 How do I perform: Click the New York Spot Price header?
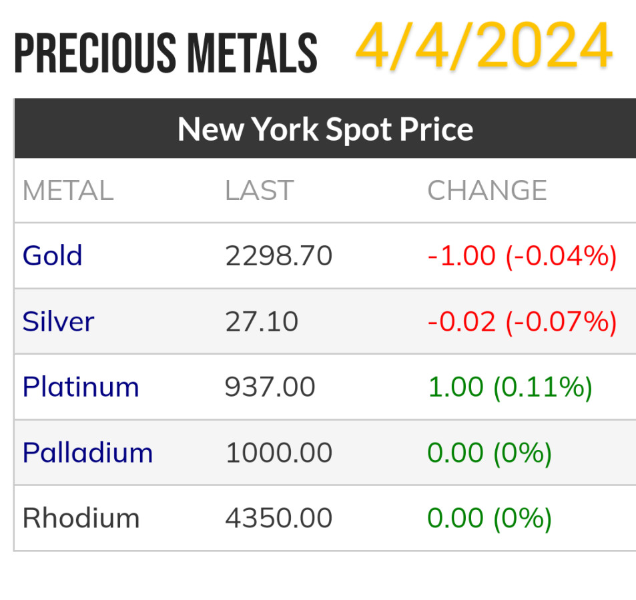pos(325,129)
